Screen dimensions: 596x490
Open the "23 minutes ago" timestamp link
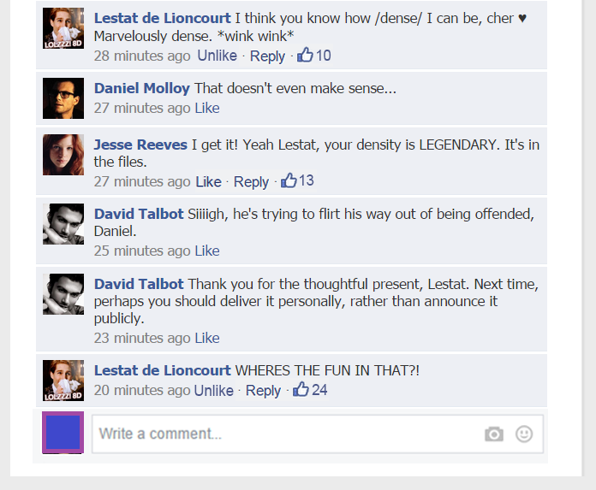(x=142, y=338)
